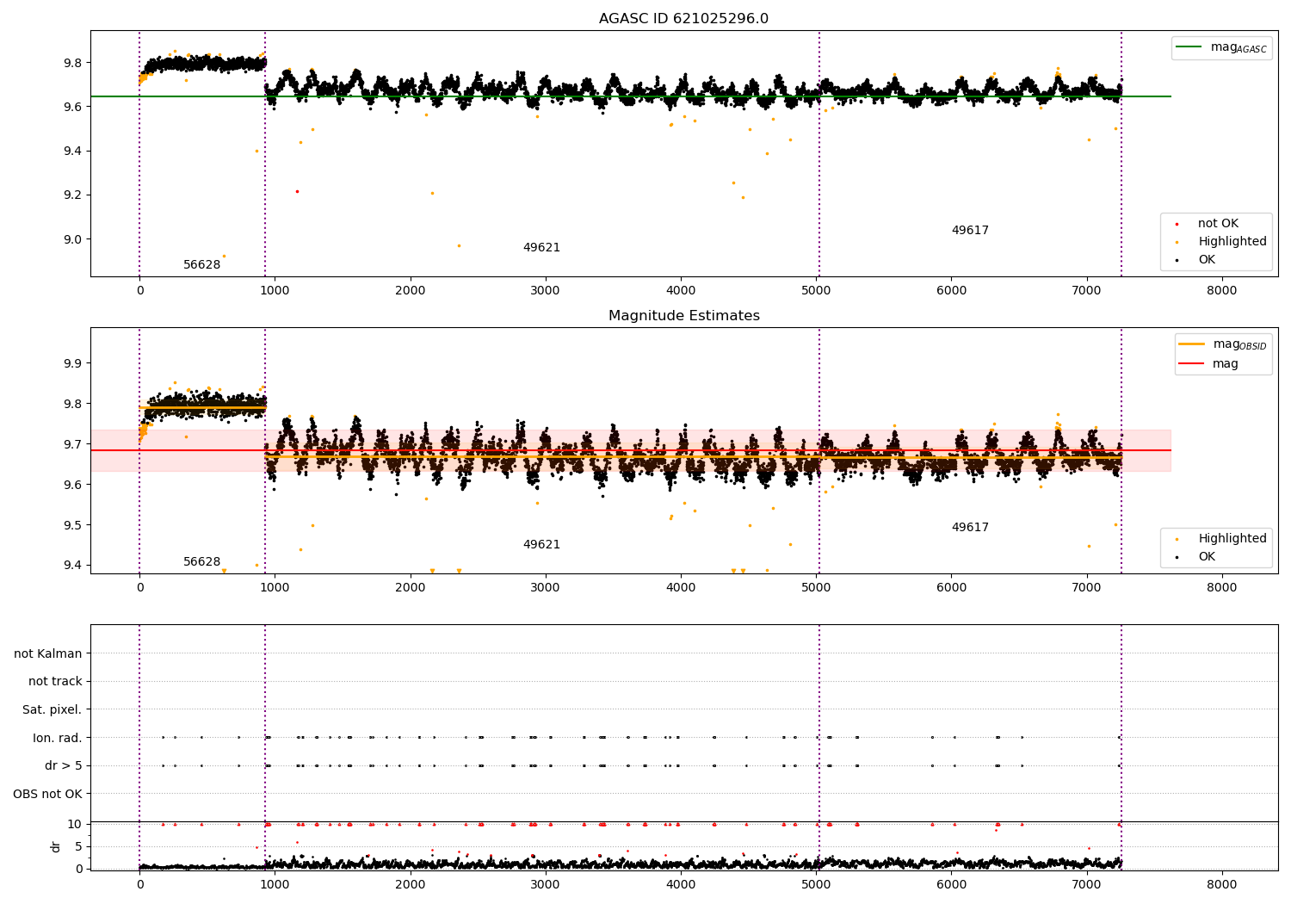The height and width of the screenshot is (904, 1291).
Task: Click 'Highlighted' legend entry in the top plot
Action: click(1232, 242)
